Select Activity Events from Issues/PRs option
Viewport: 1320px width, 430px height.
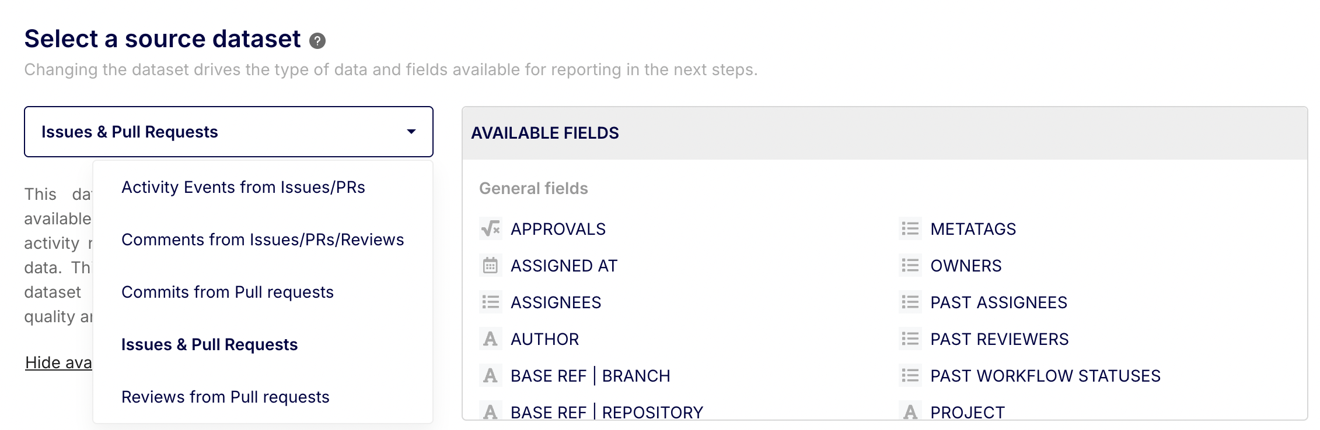click(243, 187)
